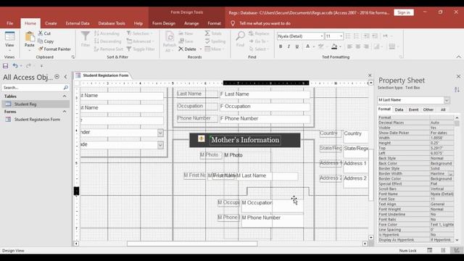Viewport: 464px width, 261px height.
Task: Click the Find binoculars icon
Action: 240,36
